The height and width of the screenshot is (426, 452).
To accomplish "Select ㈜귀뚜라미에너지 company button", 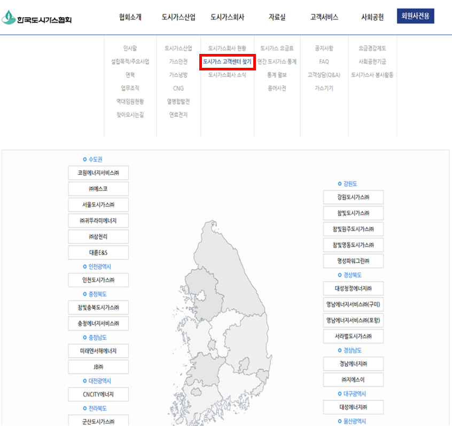I will pos(98,220).
